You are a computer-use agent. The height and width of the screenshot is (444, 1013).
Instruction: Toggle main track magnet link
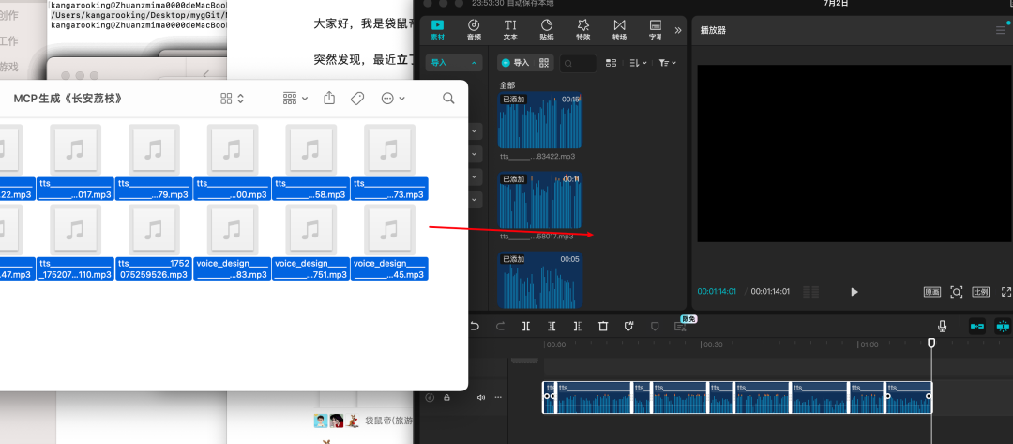tap(976, 327)
